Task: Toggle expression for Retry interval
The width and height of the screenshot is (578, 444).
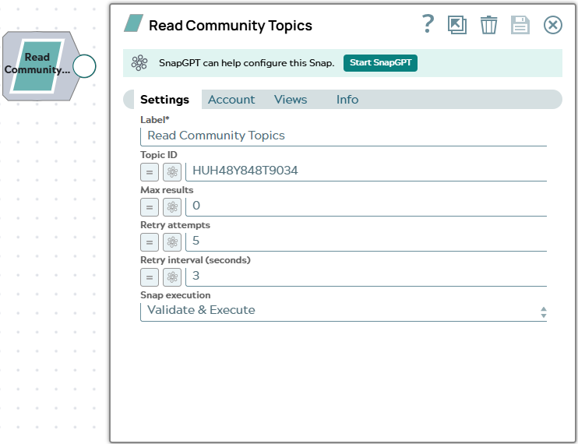Action: pyautogui.click(x=150, y=277)
